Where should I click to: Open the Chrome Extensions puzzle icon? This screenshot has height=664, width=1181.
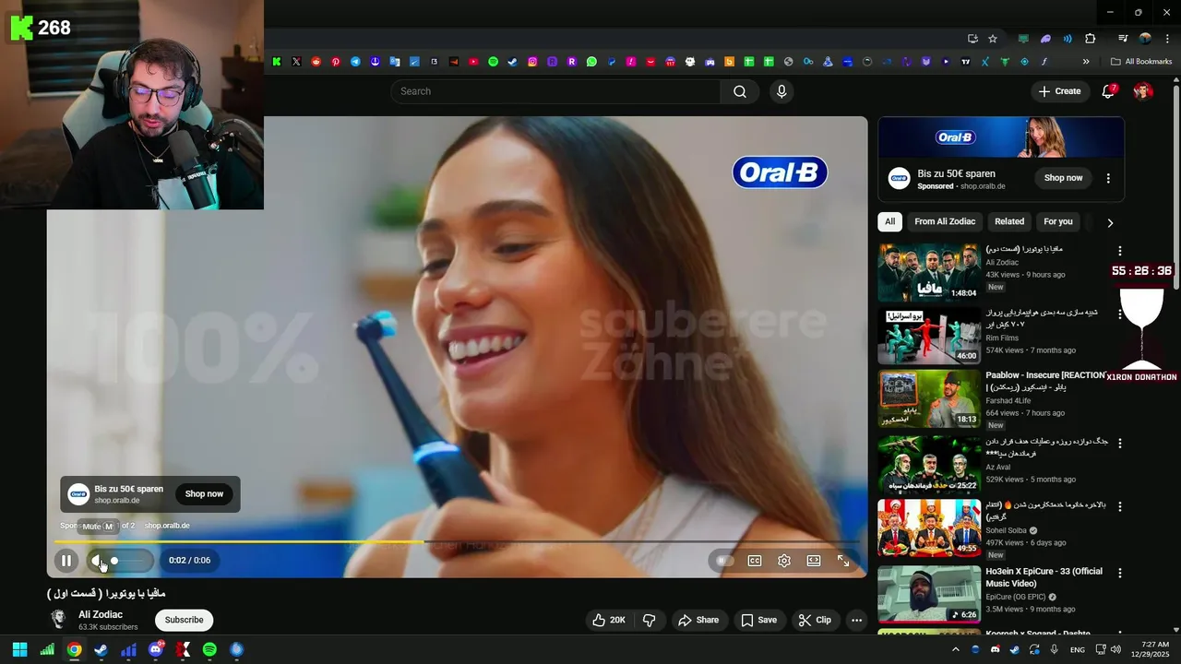[x=1091, y=39]
